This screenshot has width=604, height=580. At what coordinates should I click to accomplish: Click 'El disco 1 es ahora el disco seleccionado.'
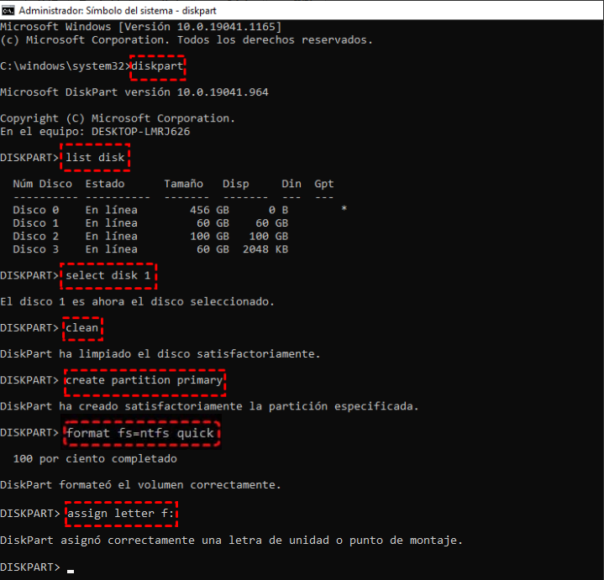click(x=137, y=301)
